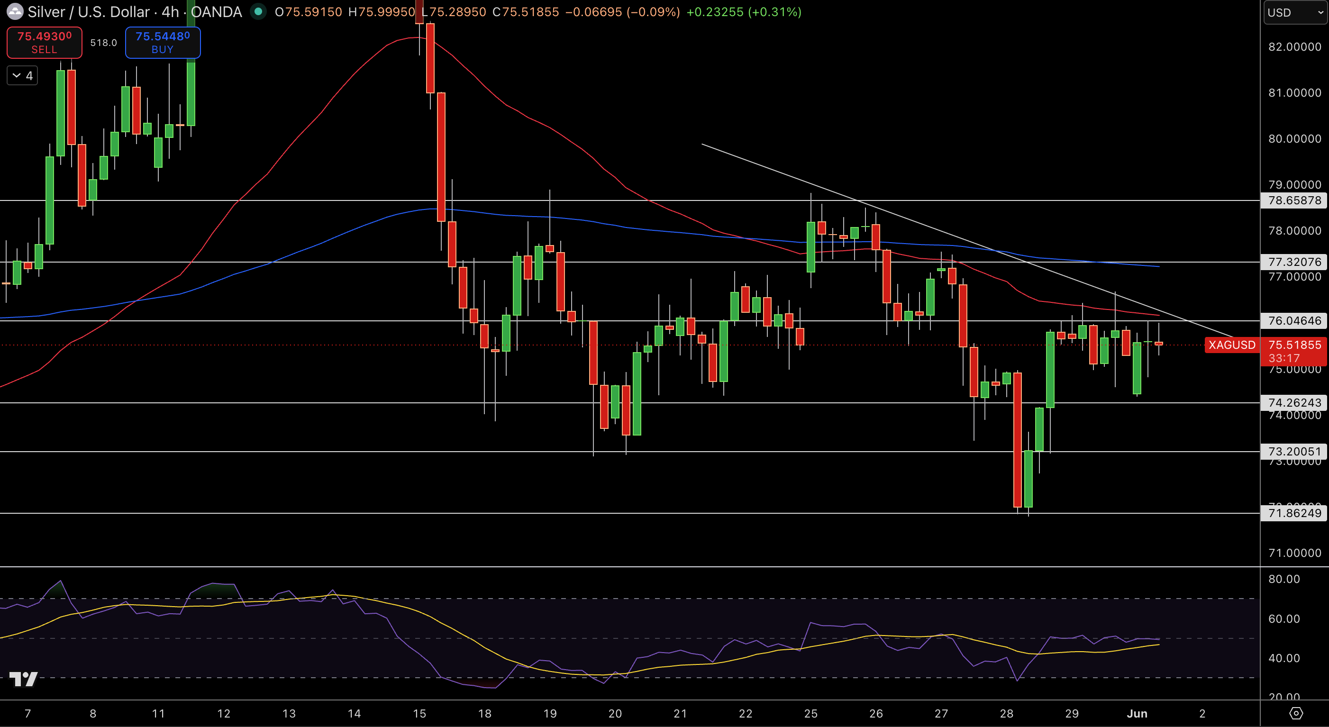Click the TradingView logo watermark icon
This screenshot has width=1329, height=727.
(24, 679)
